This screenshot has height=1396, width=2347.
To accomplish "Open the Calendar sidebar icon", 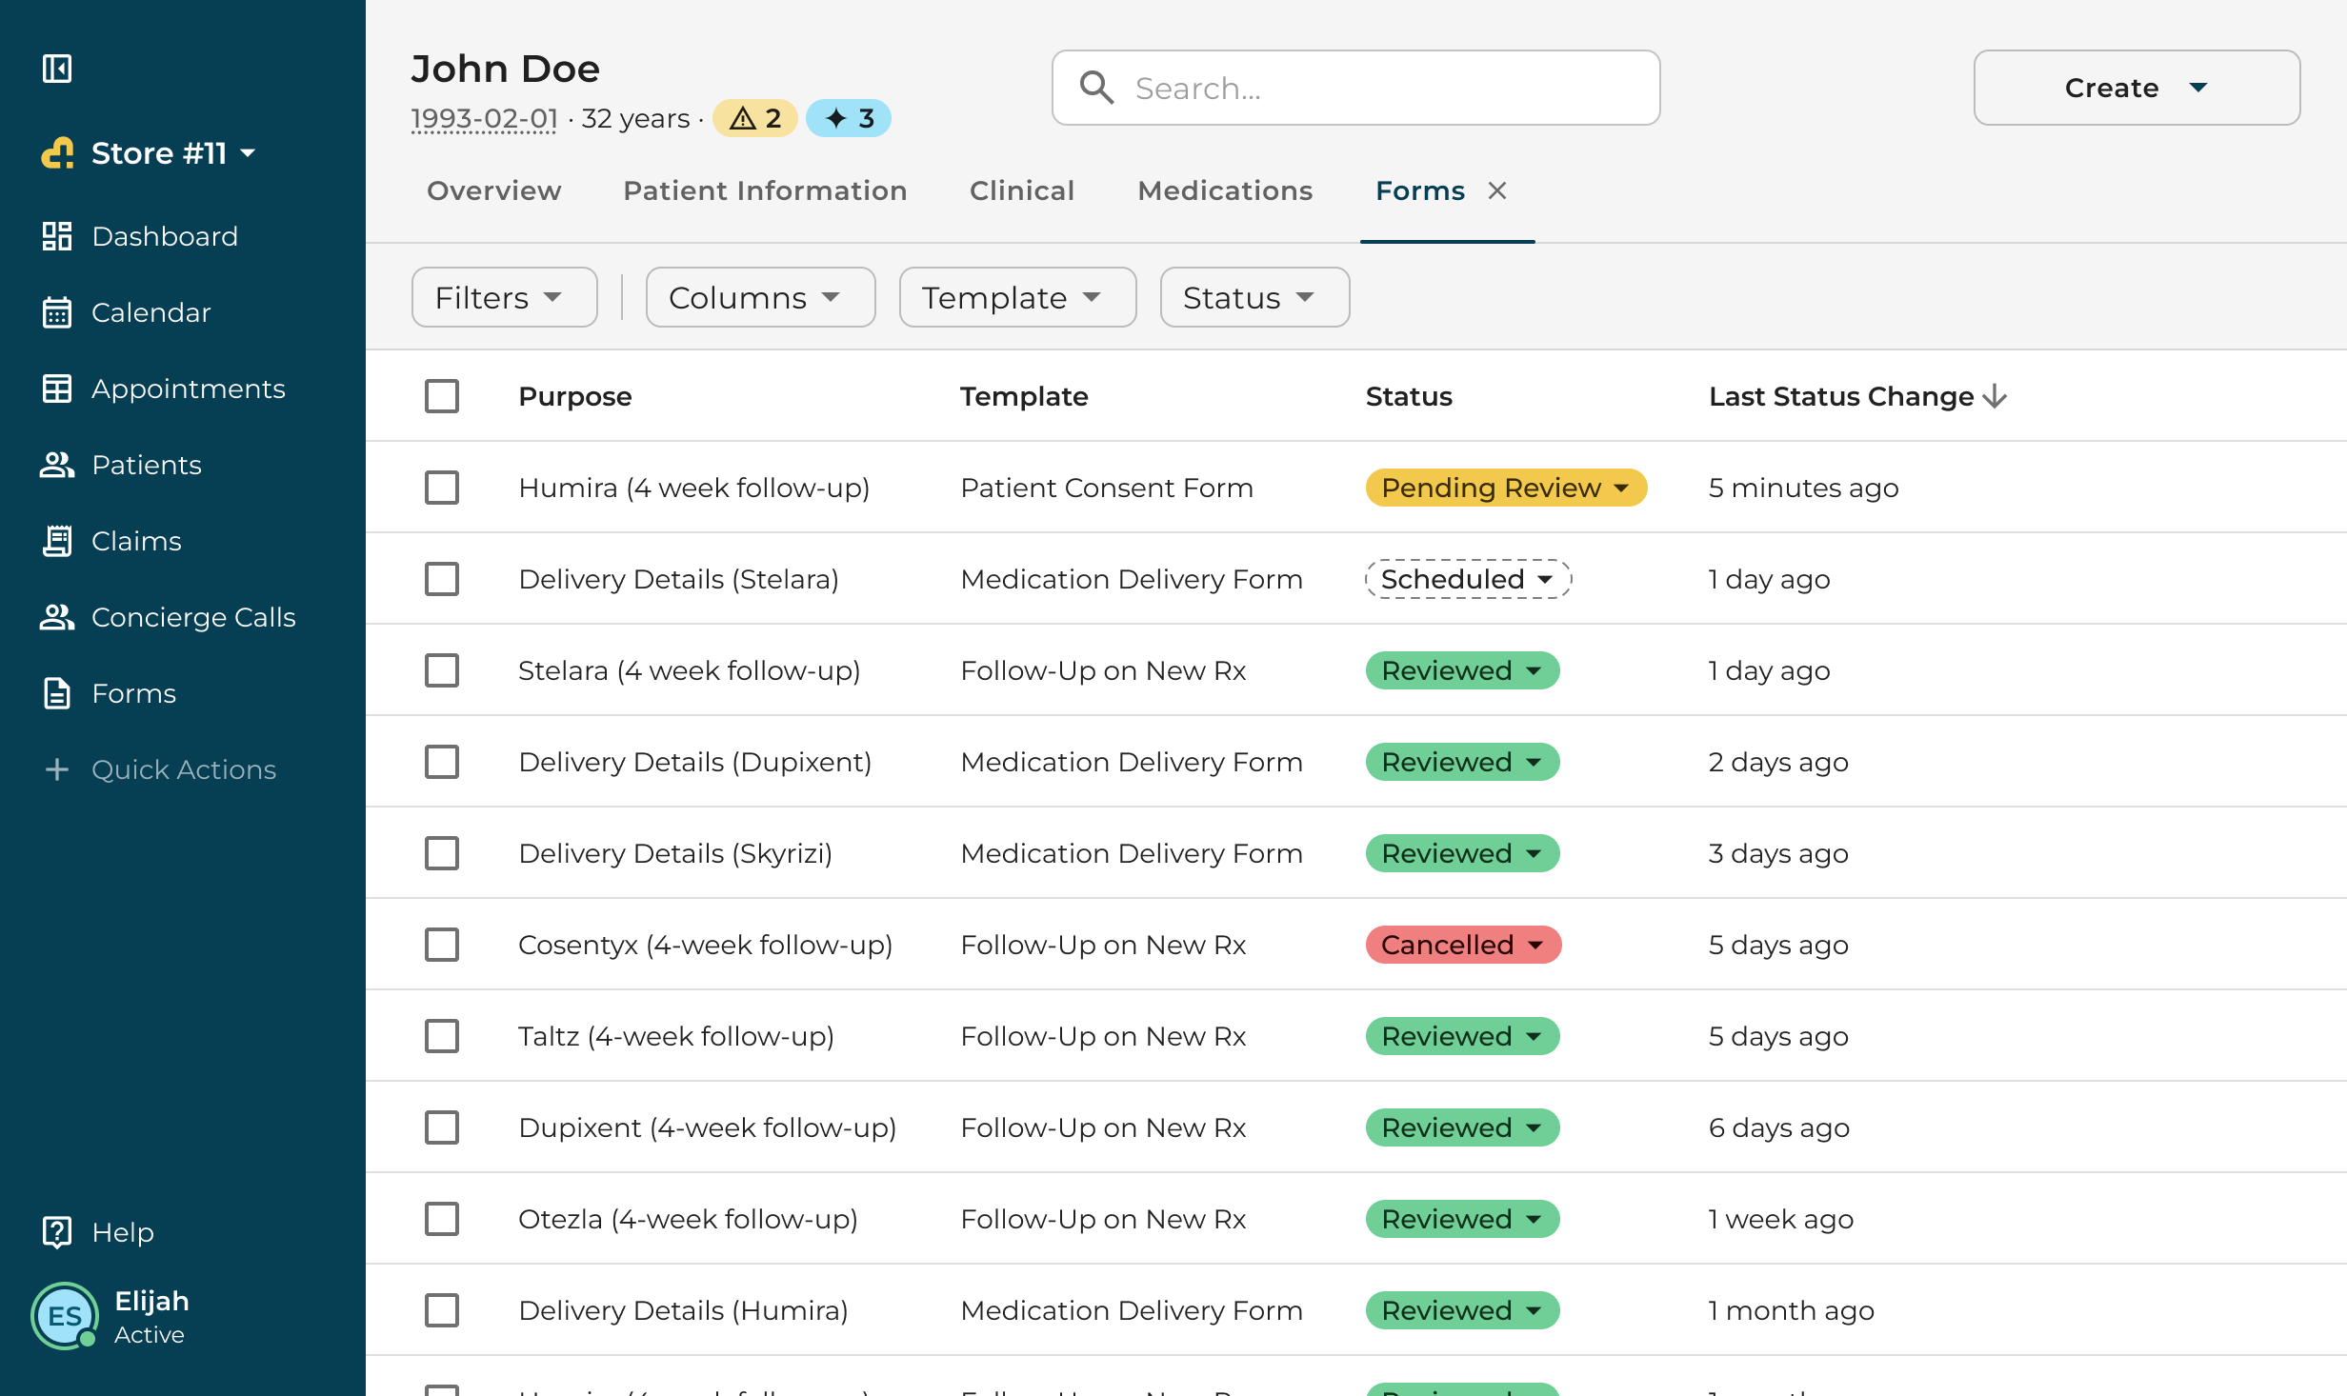I will pos(57,312).
